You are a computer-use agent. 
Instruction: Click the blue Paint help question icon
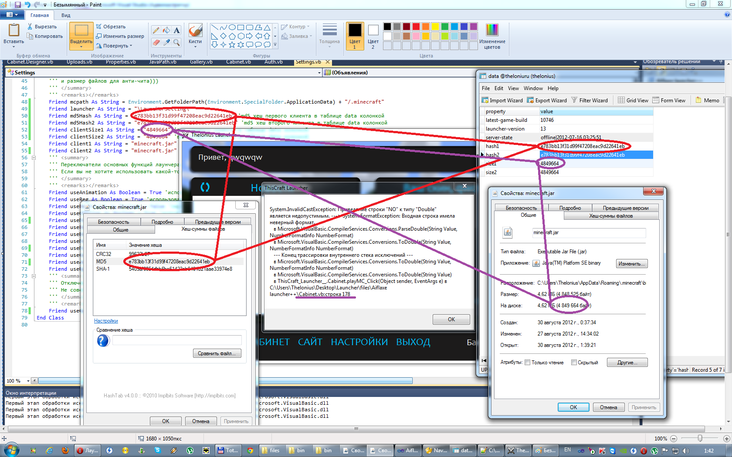tap(727, 14)
